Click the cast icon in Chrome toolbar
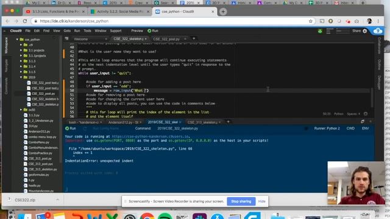Screen dimensions: 390x219 click(322, 21)
